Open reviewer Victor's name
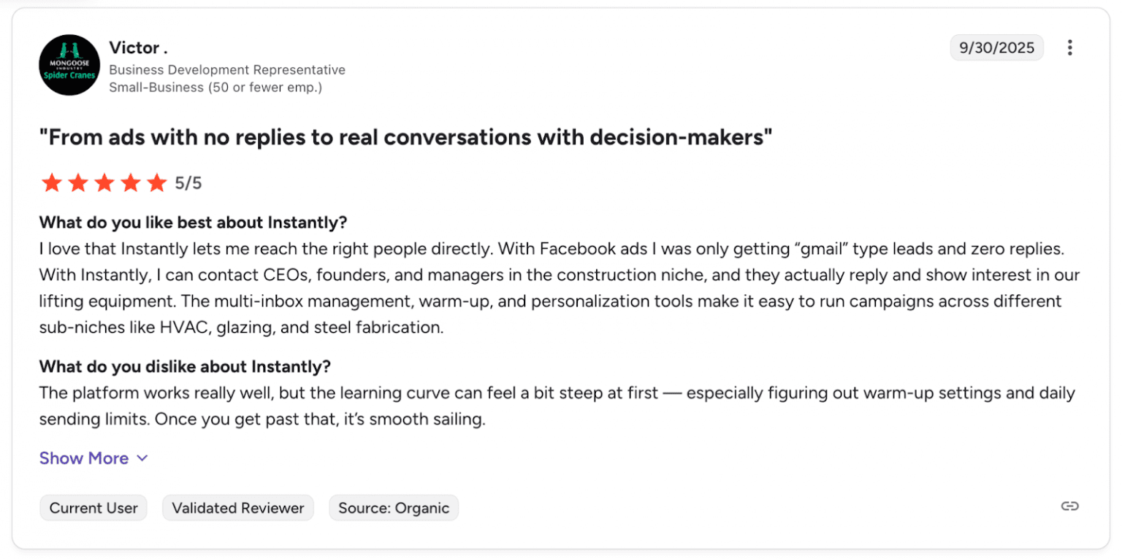This screenshot has height=559, width=1122. 138,48
